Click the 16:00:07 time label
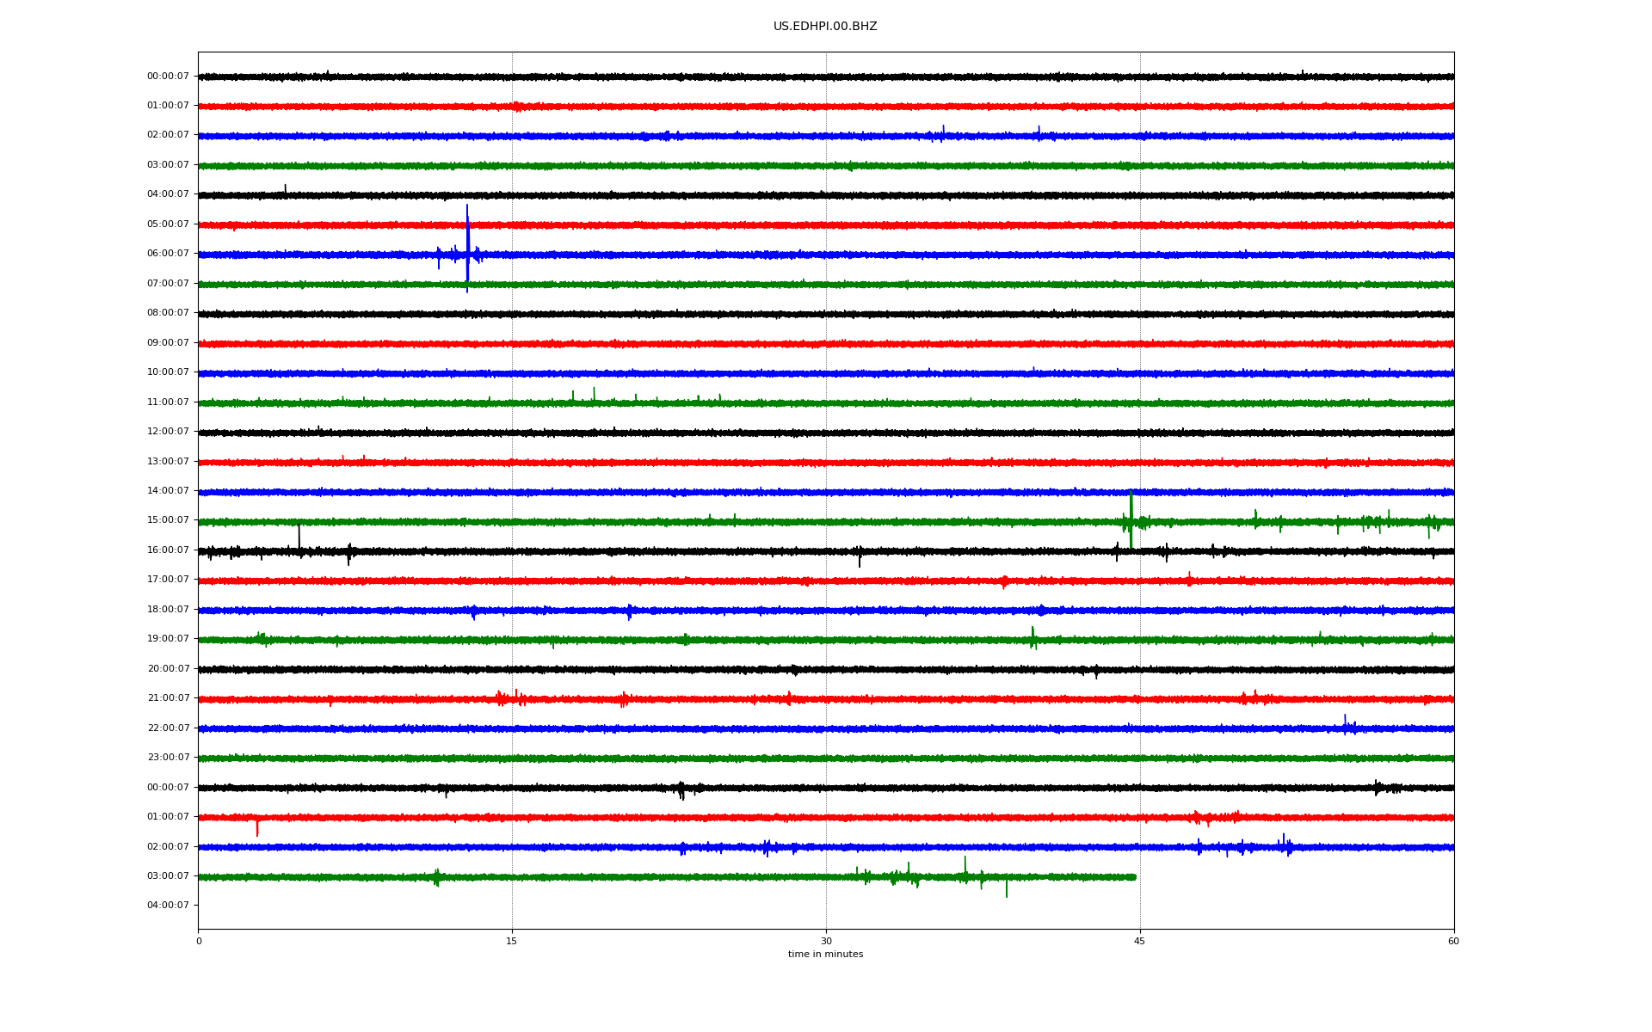Viewport: 1652px width, 1032px height. tap(168, 550)
